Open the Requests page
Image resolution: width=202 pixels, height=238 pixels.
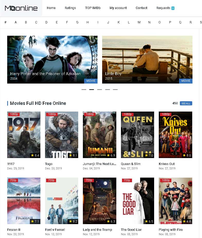[x=163, y=8]
